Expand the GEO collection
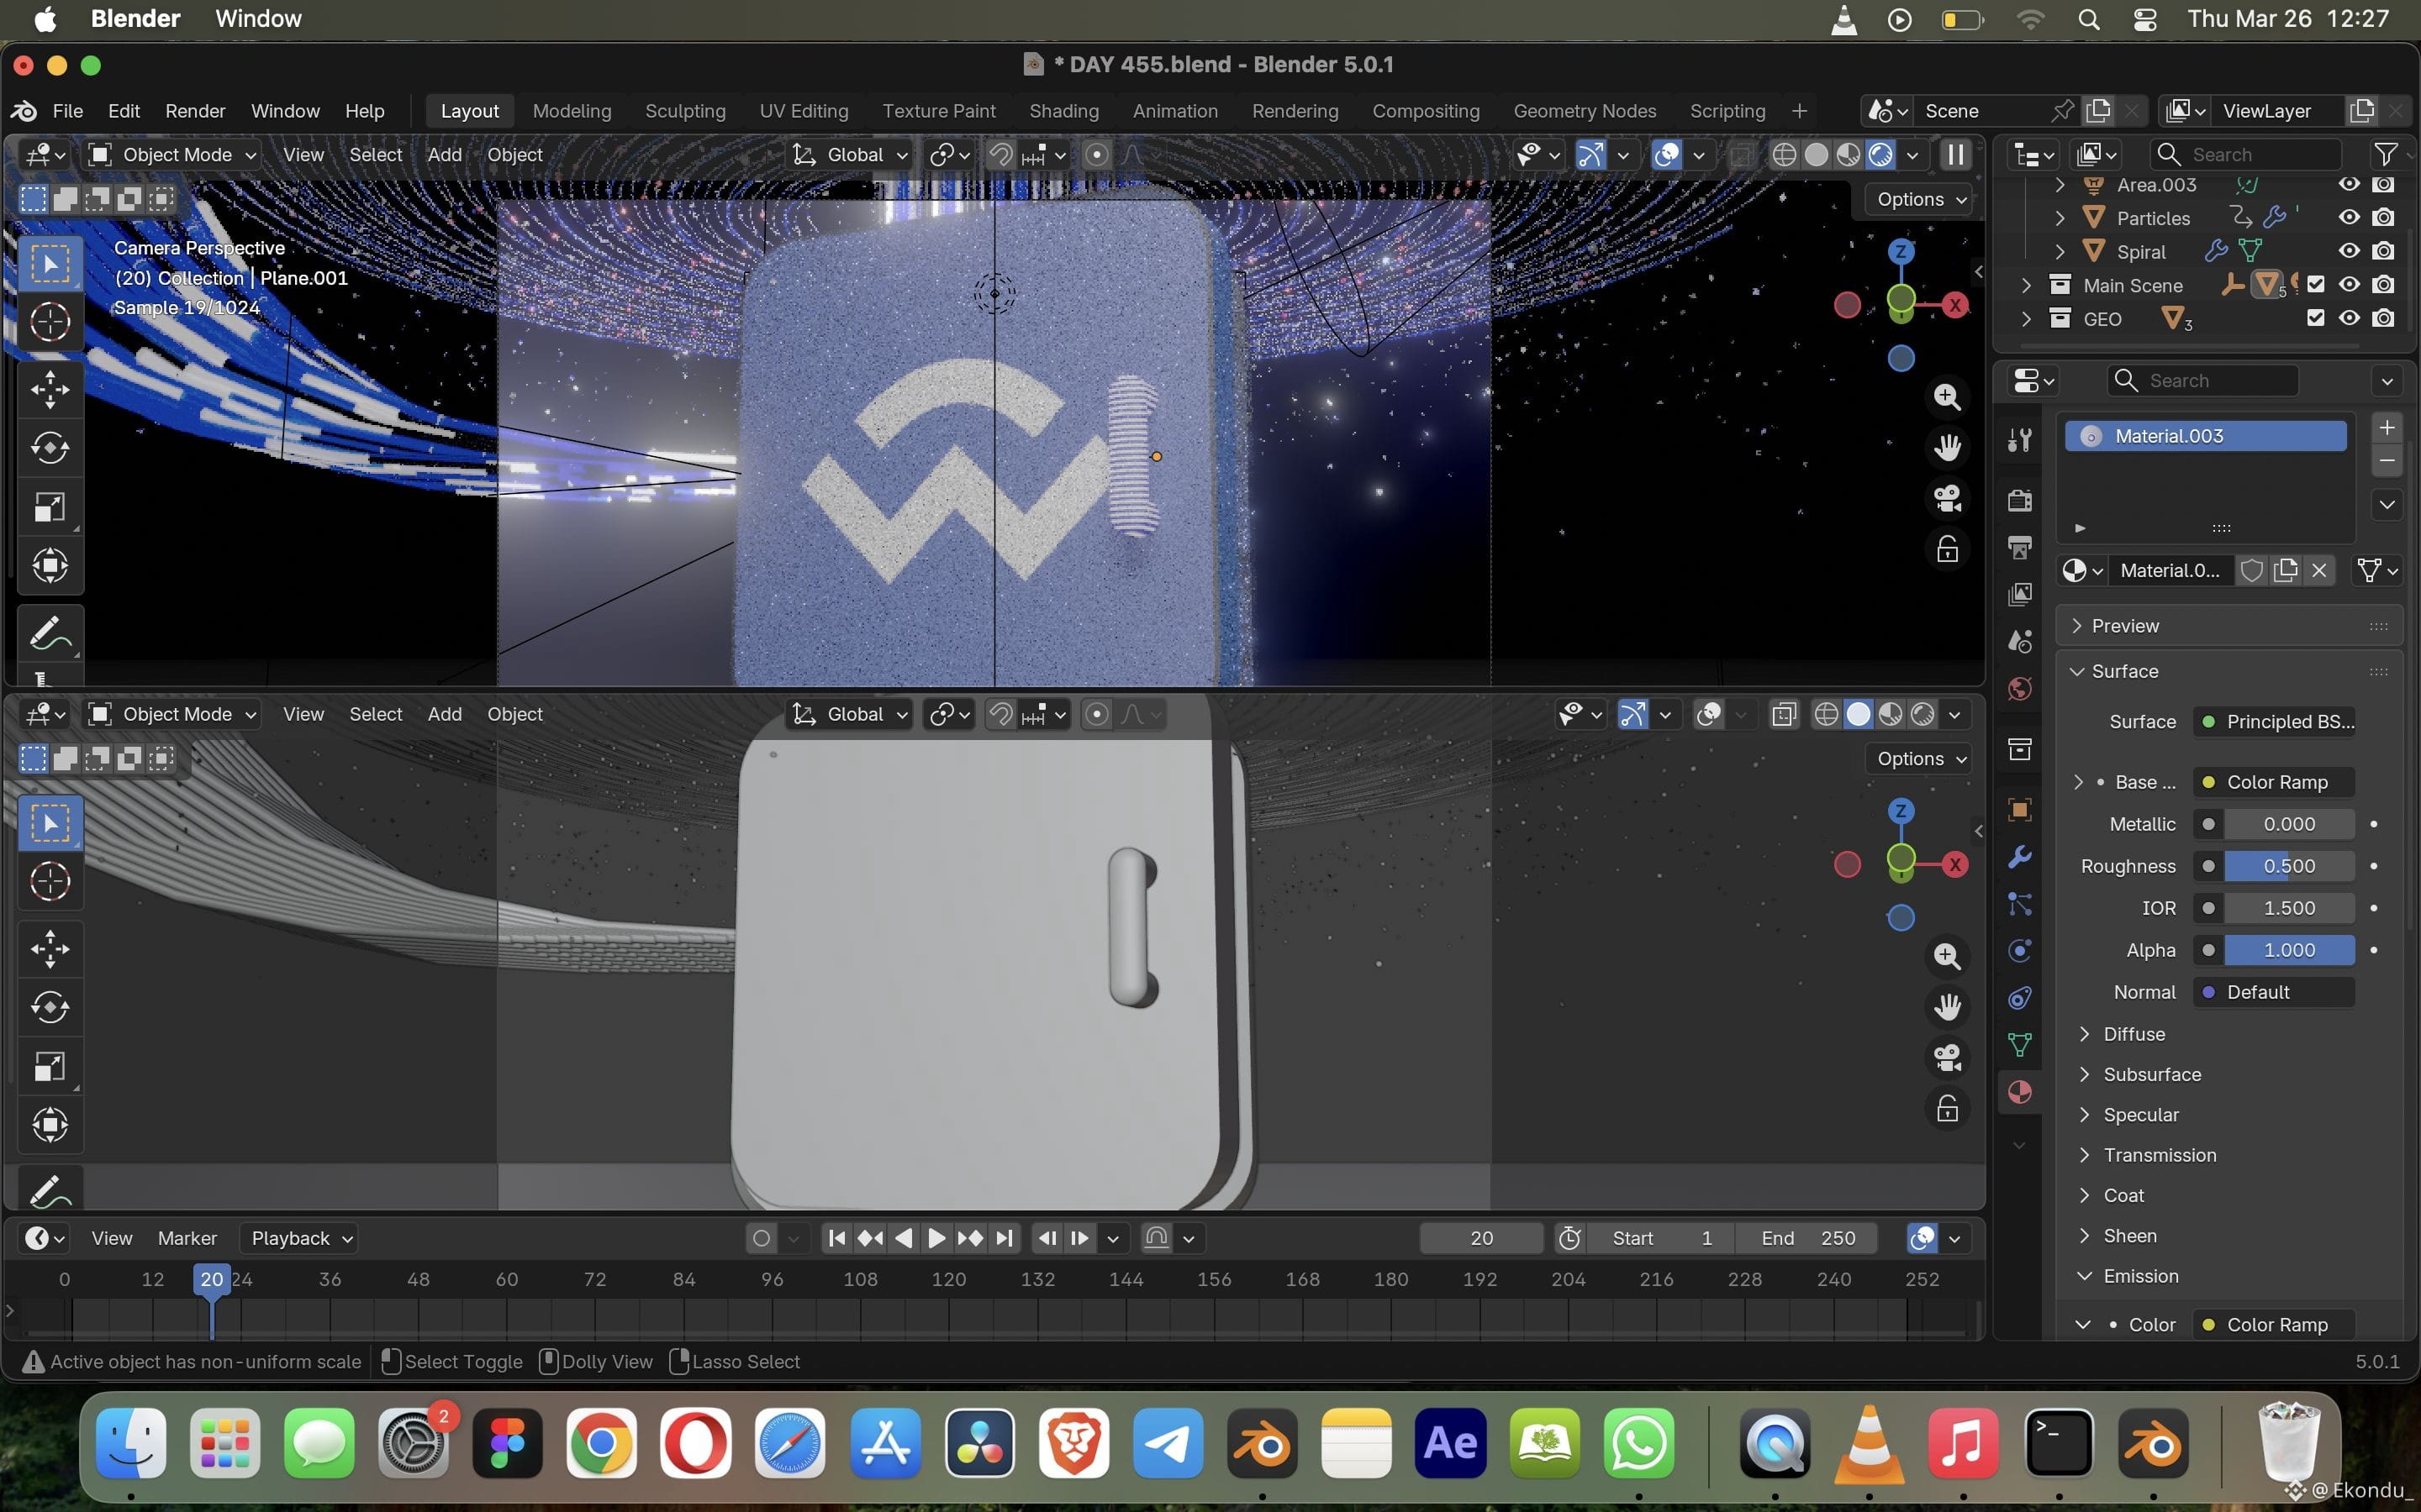Viewport: 2421px width, 1512px height. click(2026, 319)
